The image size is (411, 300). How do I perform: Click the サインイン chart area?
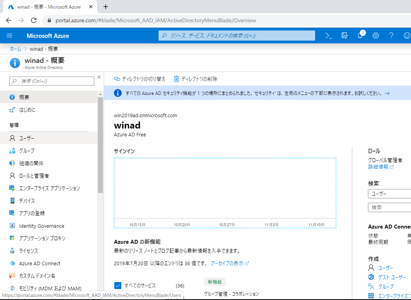(225, 193)
